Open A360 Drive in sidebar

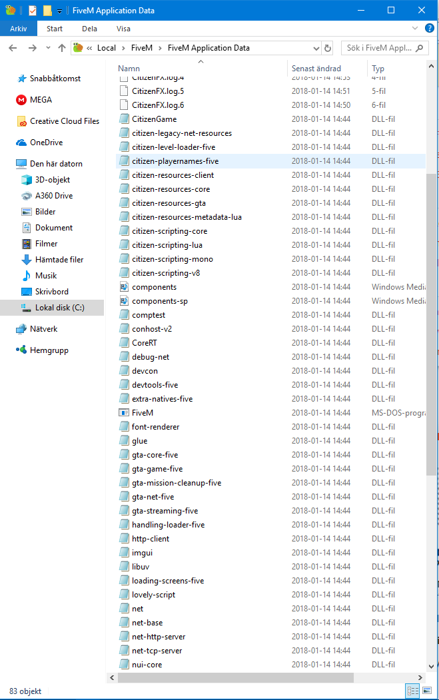click(x=47, y=196)
